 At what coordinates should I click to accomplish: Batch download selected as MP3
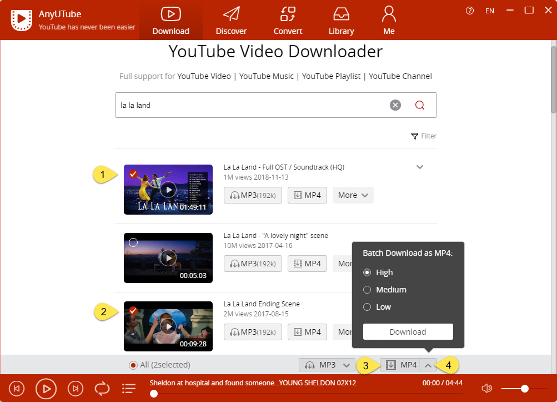point(319,365)
